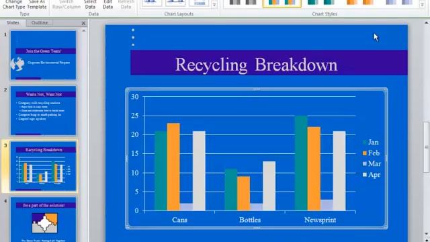Apply the teal chart style

tap(321, 3)
